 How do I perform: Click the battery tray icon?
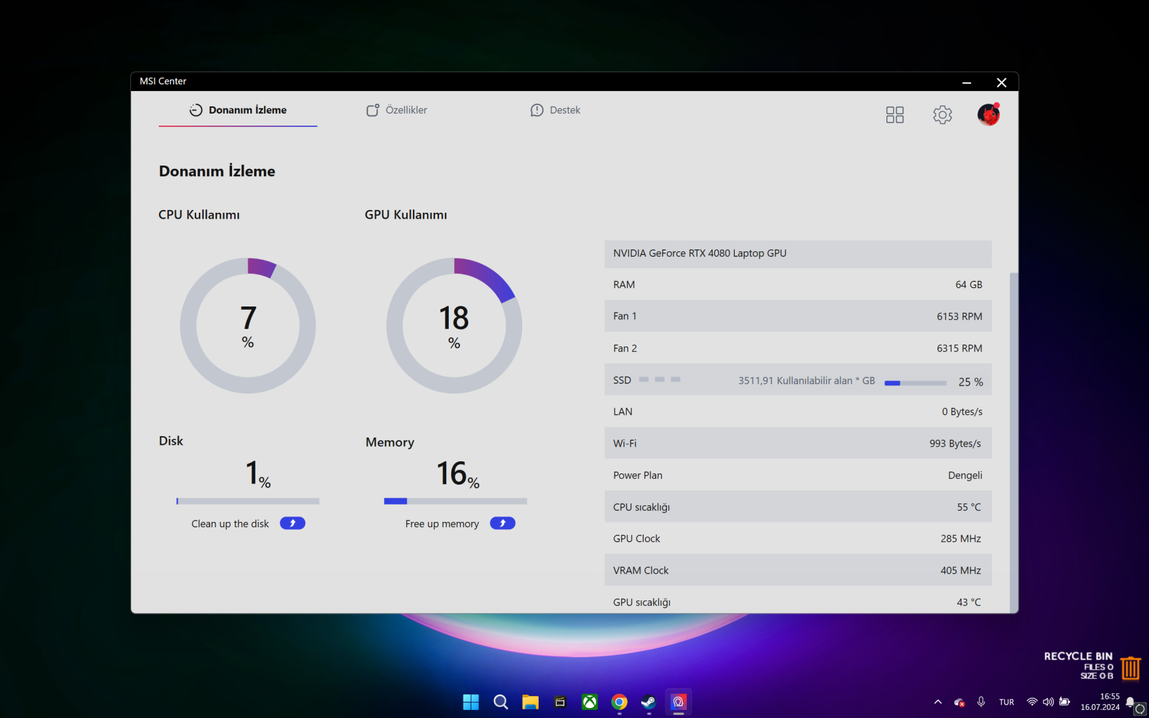click(1065, 702)
